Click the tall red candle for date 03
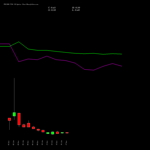This screenshot has height=150, width=150. click(19, 119)
